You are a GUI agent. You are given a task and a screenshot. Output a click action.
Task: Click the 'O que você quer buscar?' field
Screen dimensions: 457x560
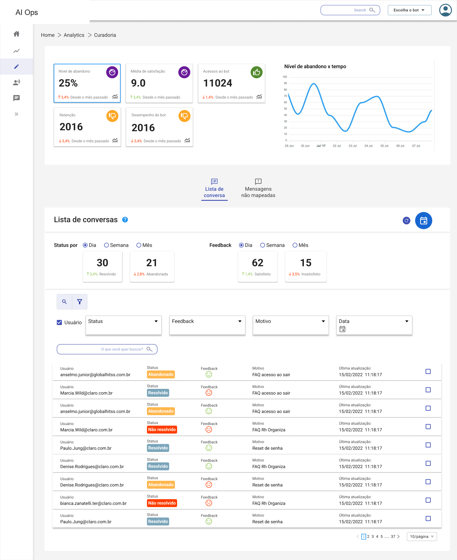[x=107, y=349]
